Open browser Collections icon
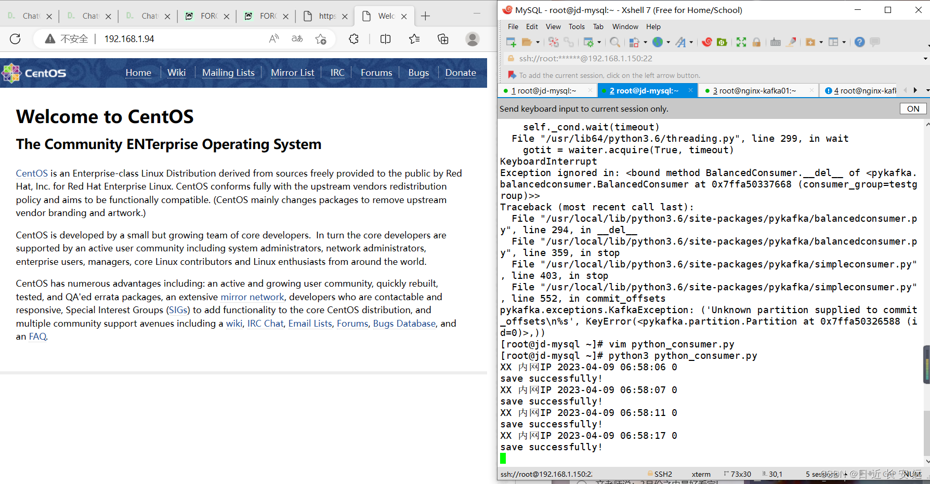The height and width of the screenshot is (484, 930). point(443,39)
